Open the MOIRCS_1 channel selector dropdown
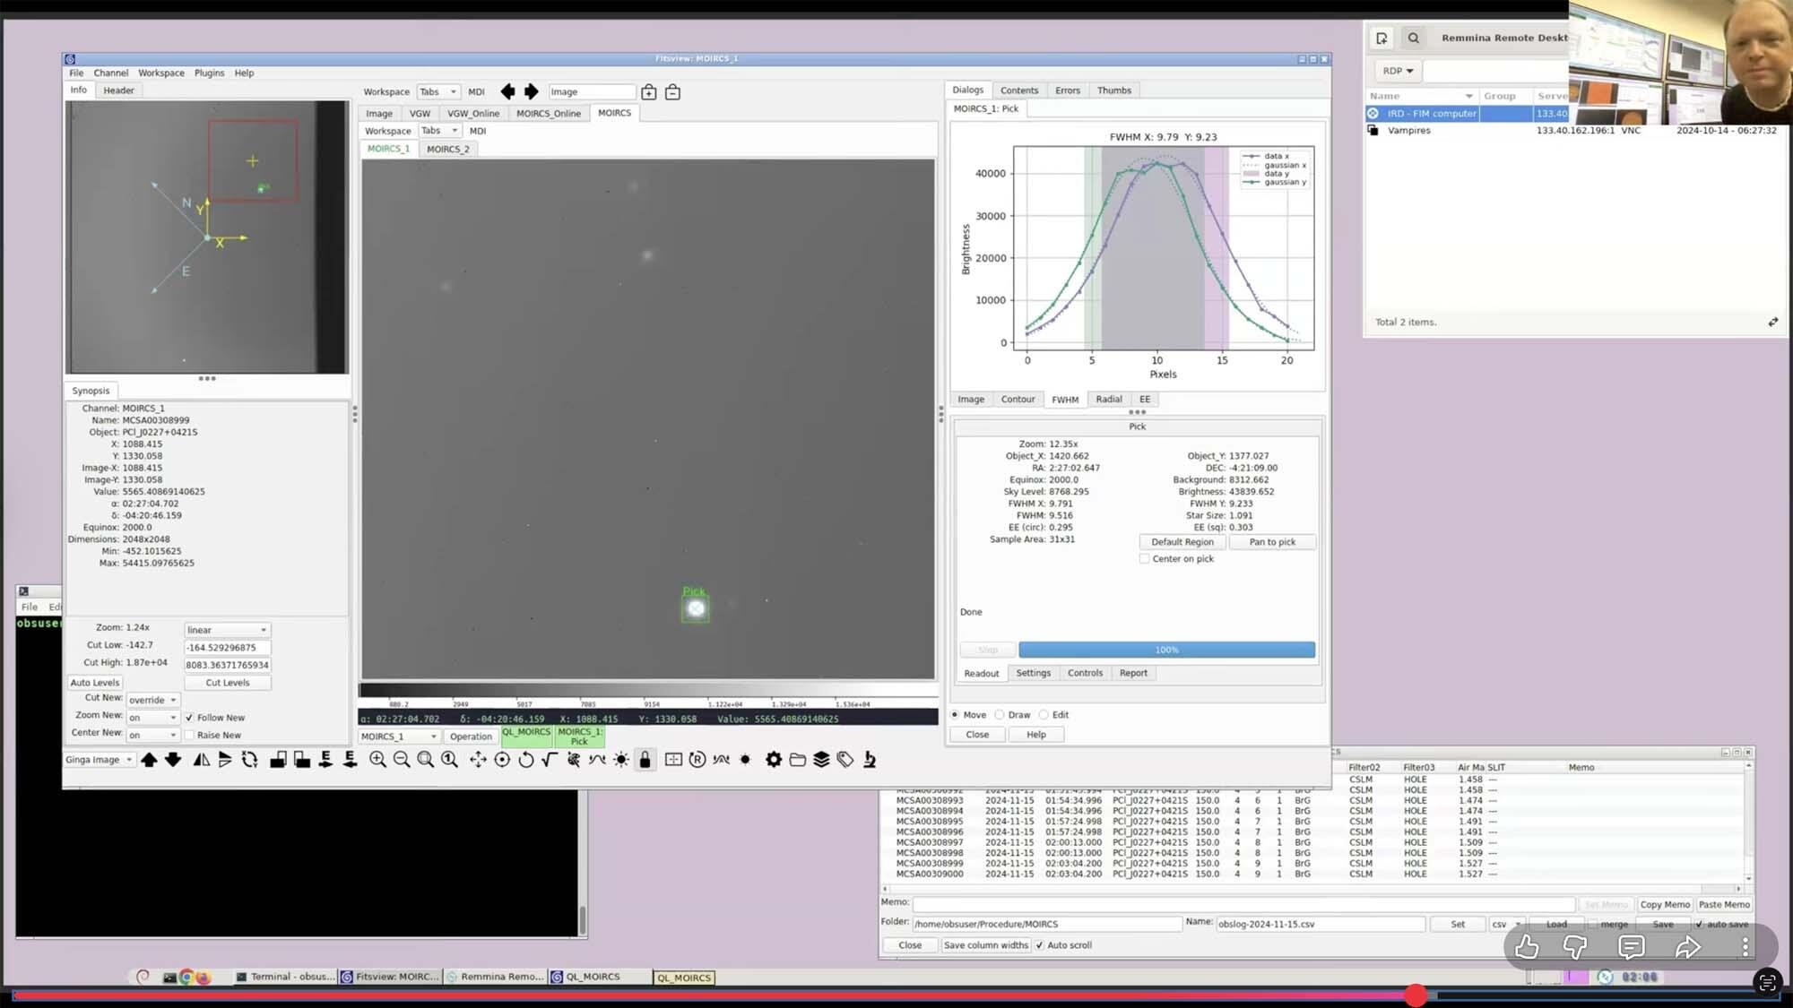1793x1008 pixels. click(x=398, y=737)
